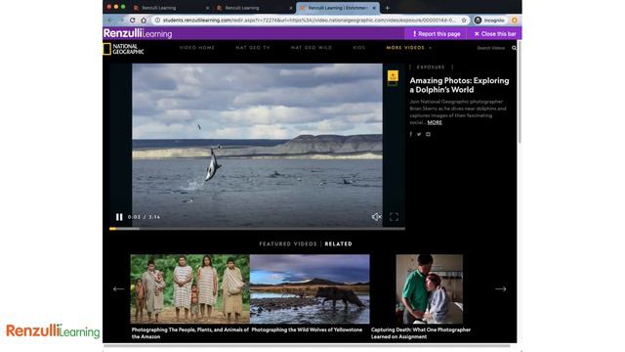Close the second Renzulli Learning tab
Viewport: 625px width, 352px height.
click(x=291, y=8)
